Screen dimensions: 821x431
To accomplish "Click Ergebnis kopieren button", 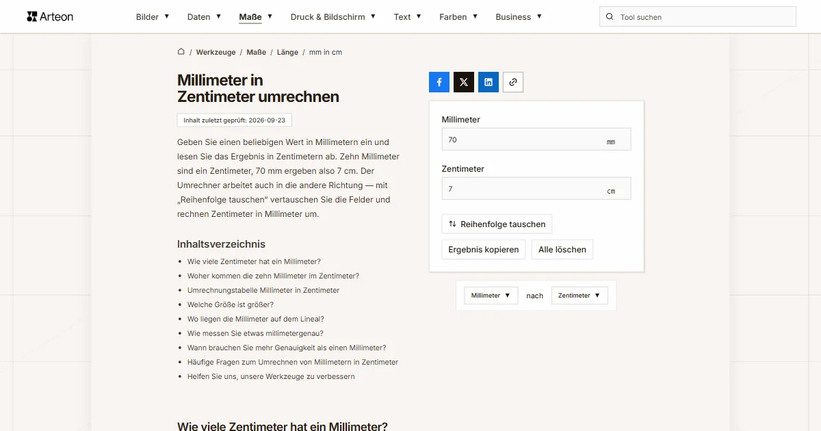I will (x=484, y=249).
